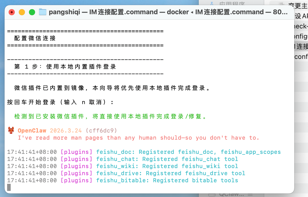308x197 pixels.
Task: Click the folder proxy icon in the title bar
Action: coord(43,12)
